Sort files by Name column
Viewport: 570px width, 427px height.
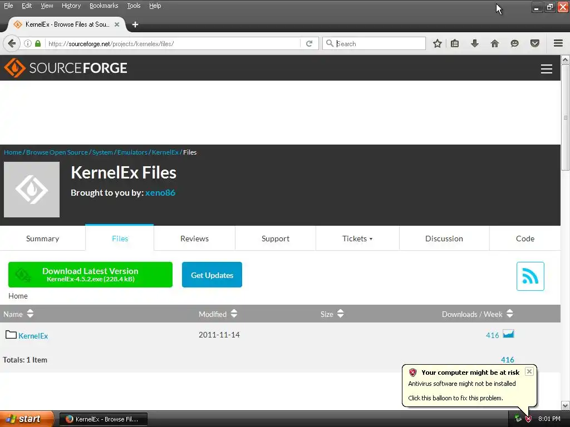pyautogui.click(x=18, y=314)
